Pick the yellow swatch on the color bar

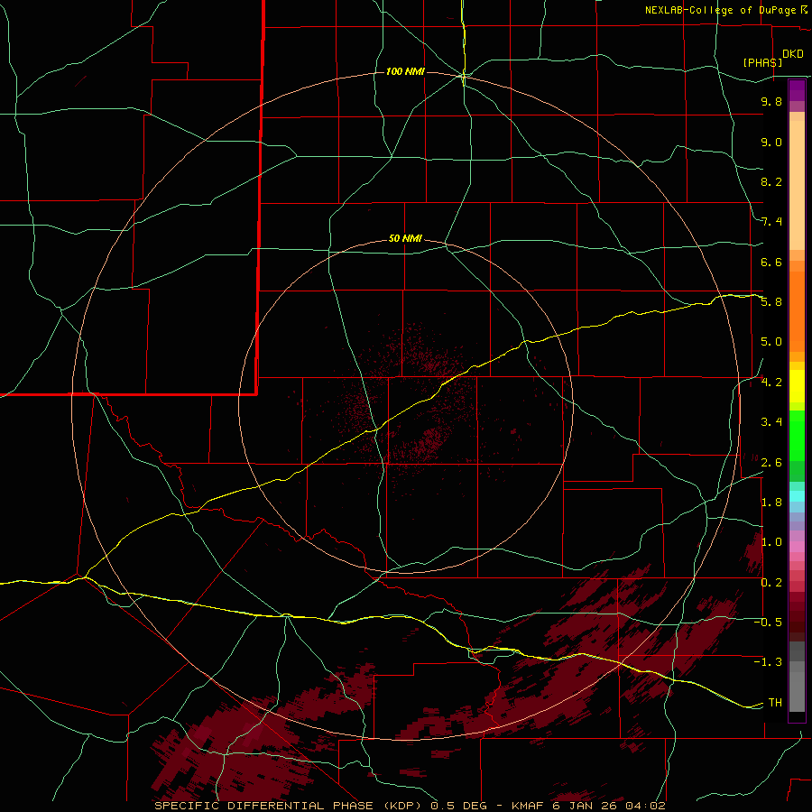tap(797, 386)
